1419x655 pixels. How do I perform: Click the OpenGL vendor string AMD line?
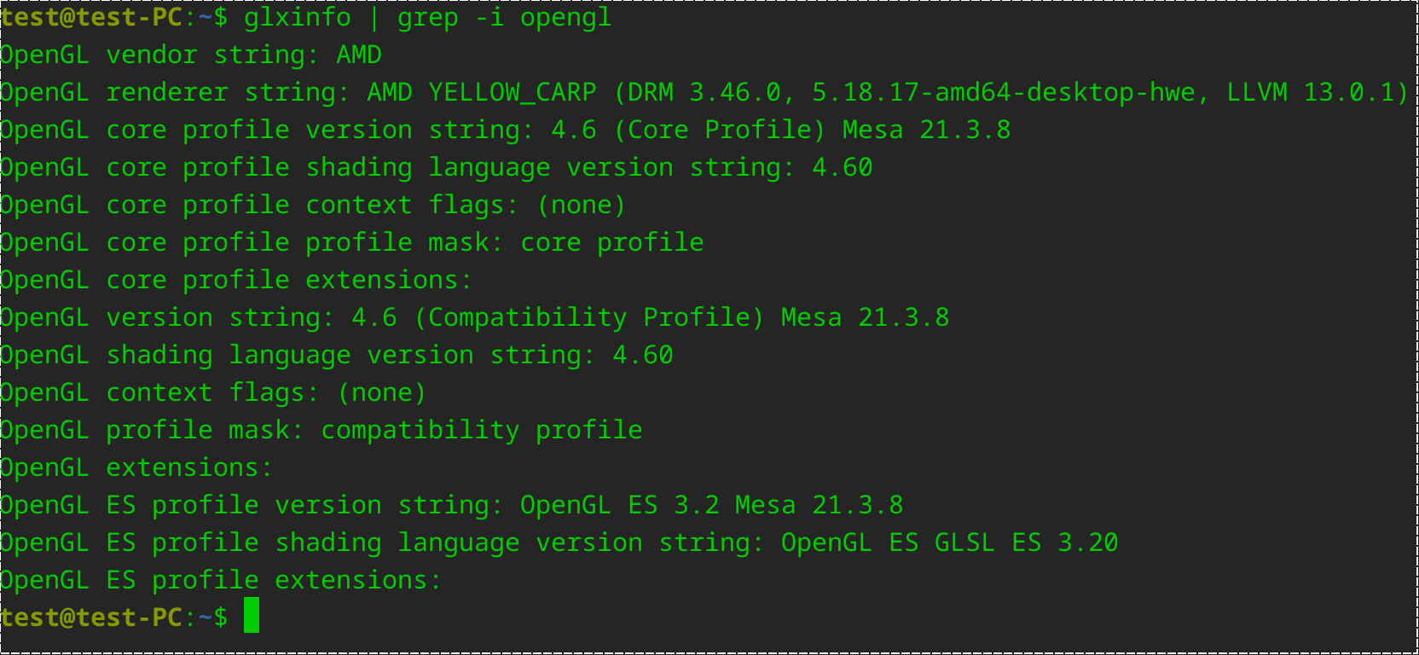(191, 55)
